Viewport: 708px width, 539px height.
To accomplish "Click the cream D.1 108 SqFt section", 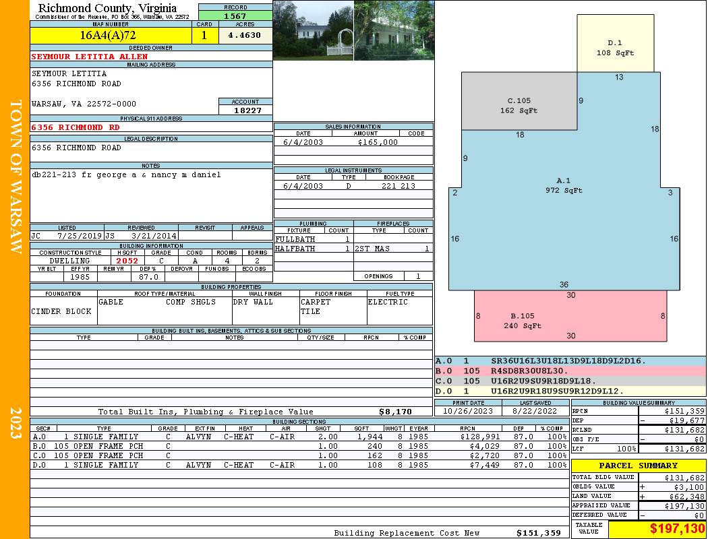I will pos(615,43).
